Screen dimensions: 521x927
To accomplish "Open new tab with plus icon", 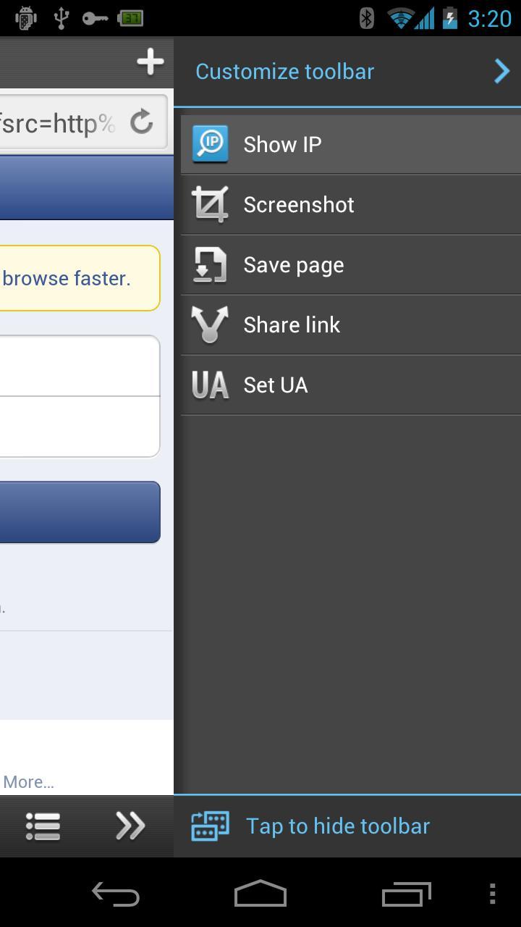I will (x=150, y=62).
